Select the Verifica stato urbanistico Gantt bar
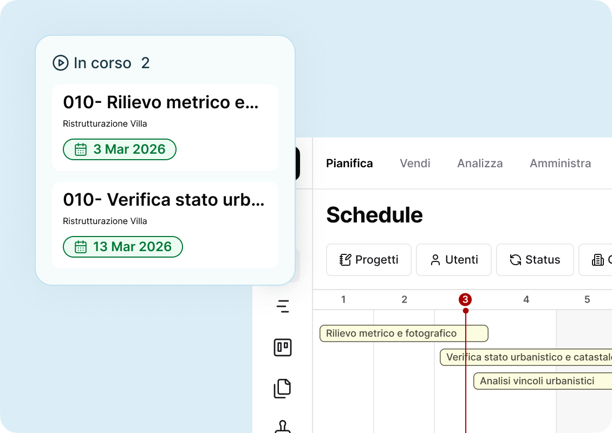612x433 pixels. 526,357
